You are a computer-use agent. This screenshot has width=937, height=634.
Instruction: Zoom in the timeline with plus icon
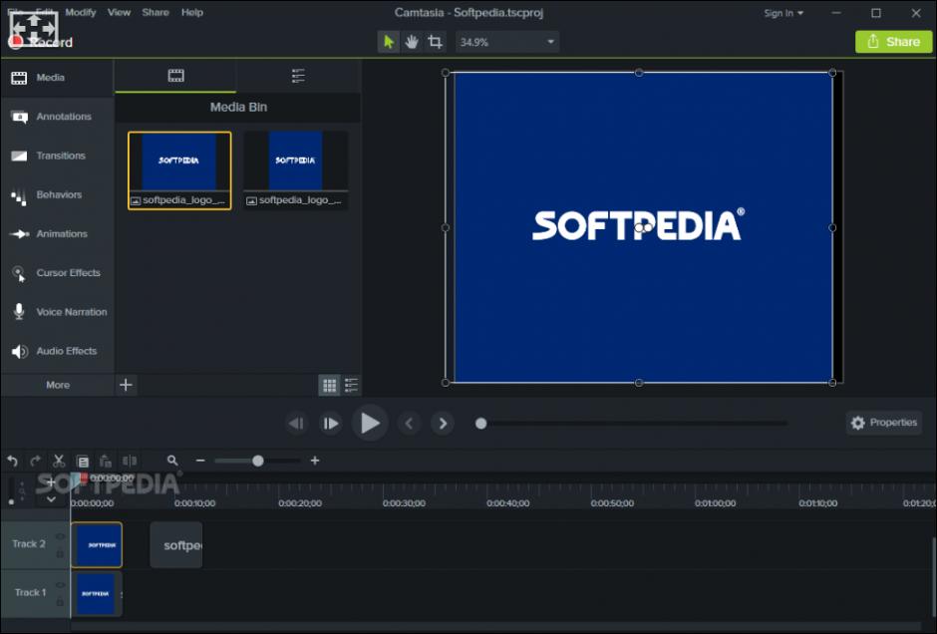click(315, 461)
